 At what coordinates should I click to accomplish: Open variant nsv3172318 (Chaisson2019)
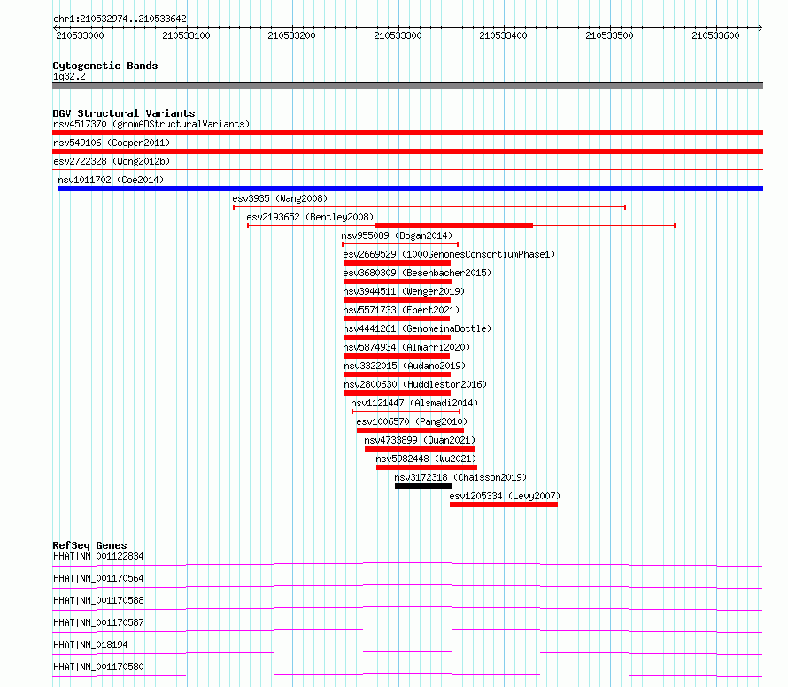pos(460,477)
